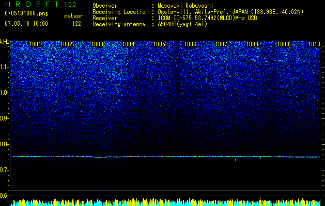Click the 'Receiving antenna' field label
Image resolution: width=325 pixels, height=206 pixels.
click(x=119, y=24)
